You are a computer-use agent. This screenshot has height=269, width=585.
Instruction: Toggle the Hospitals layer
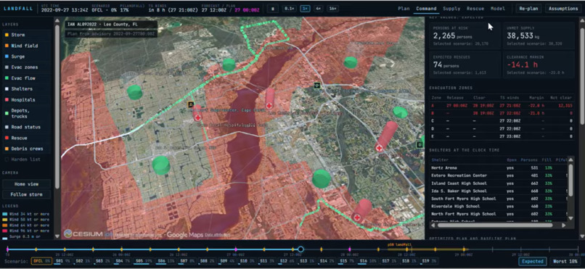[x=26, y=99]
